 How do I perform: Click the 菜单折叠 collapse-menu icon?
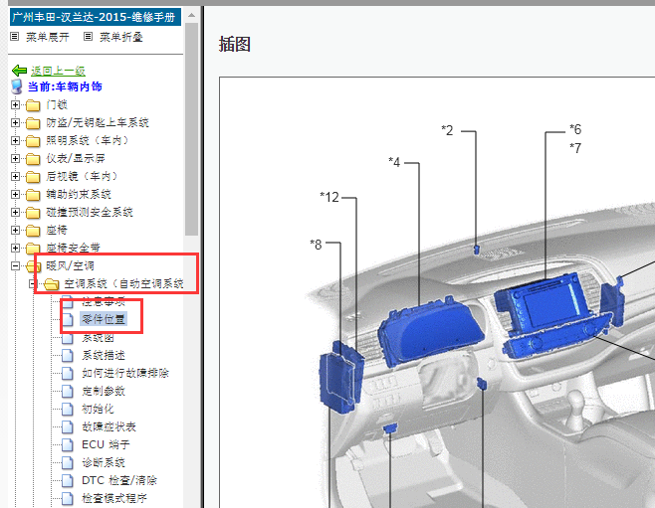click(88, 37)
